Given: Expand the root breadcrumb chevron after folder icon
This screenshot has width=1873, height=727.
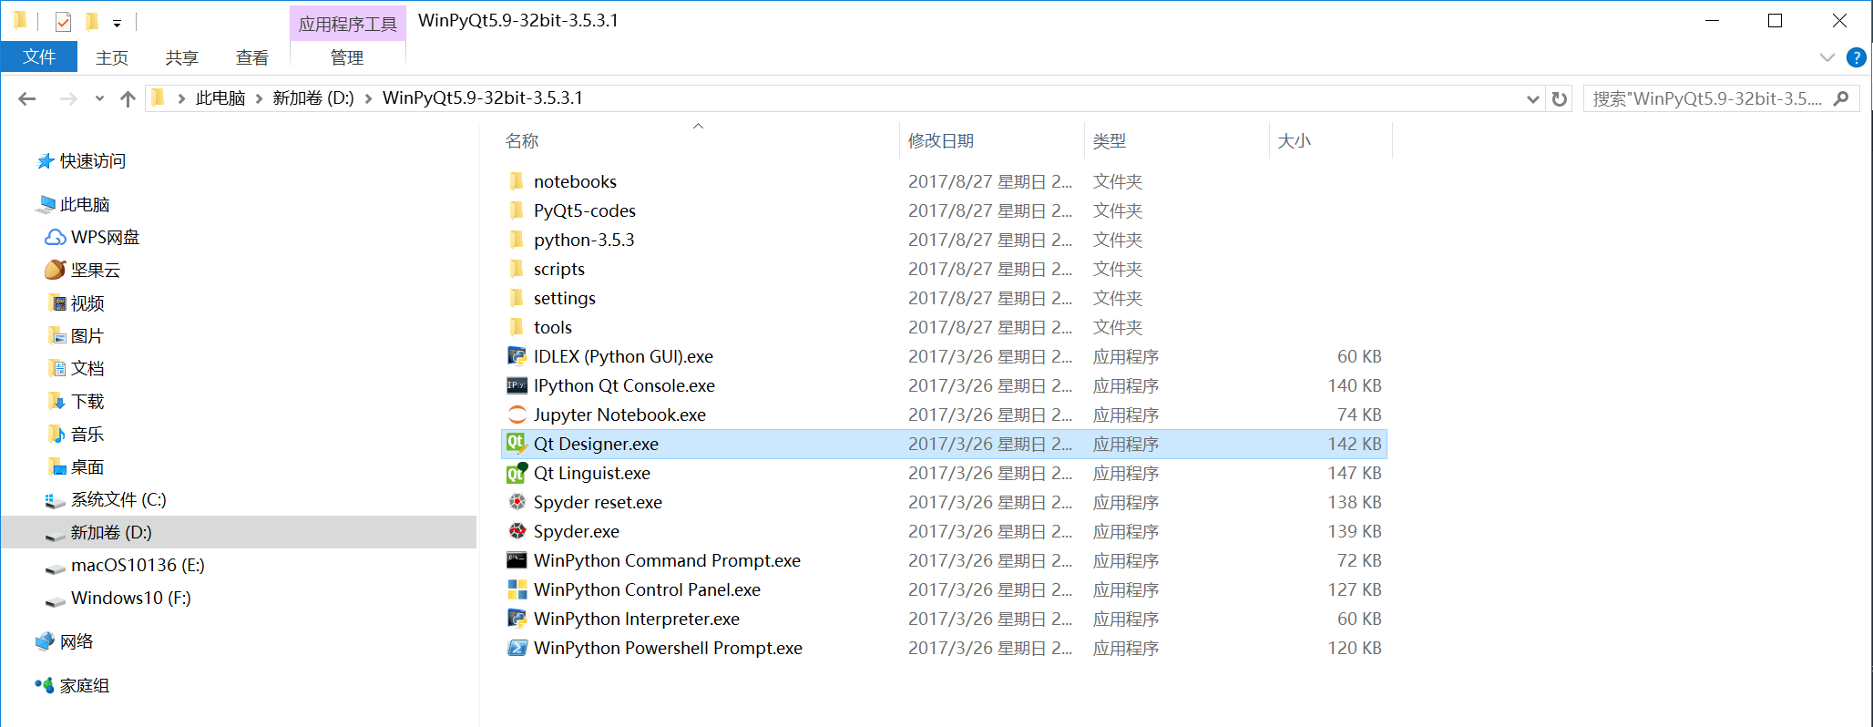Looking at the screenshot, I should [x=181, y=98].
